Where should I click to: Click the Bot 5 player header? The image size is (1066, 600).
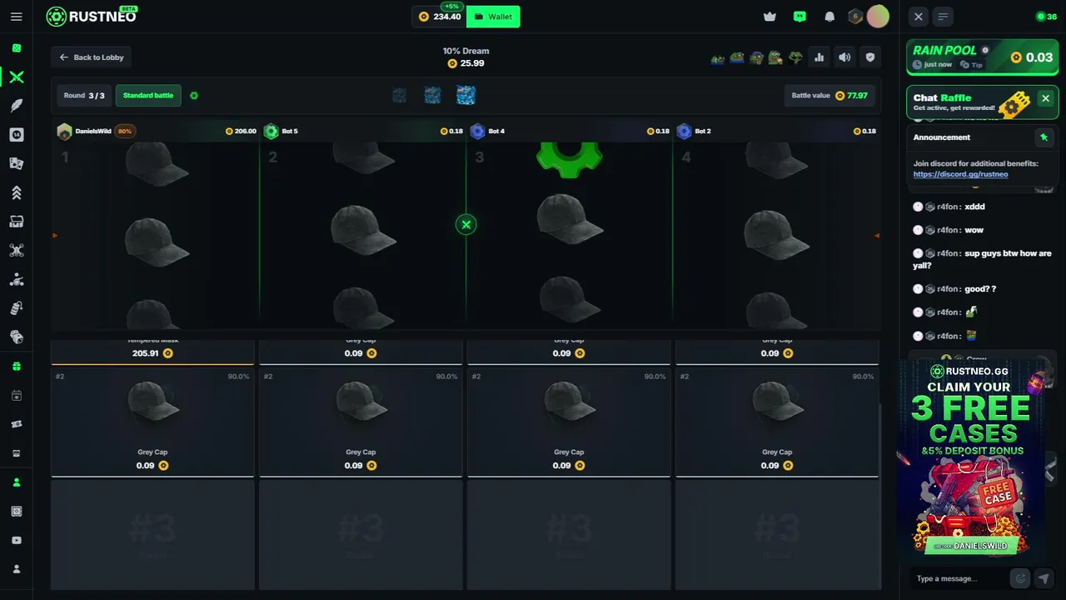(x=362, y=132)
